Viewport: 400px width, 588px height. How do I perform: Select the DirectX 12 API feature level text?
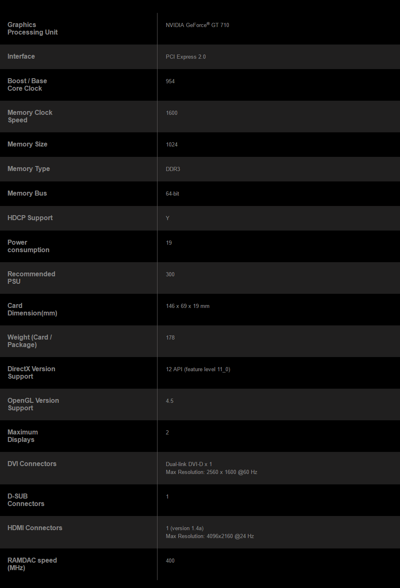198,370
